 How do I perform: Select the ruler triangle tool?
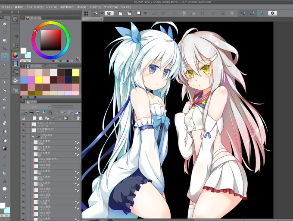coord(5,173)
